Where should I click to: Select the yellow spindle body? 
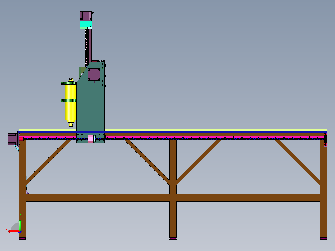71,109
